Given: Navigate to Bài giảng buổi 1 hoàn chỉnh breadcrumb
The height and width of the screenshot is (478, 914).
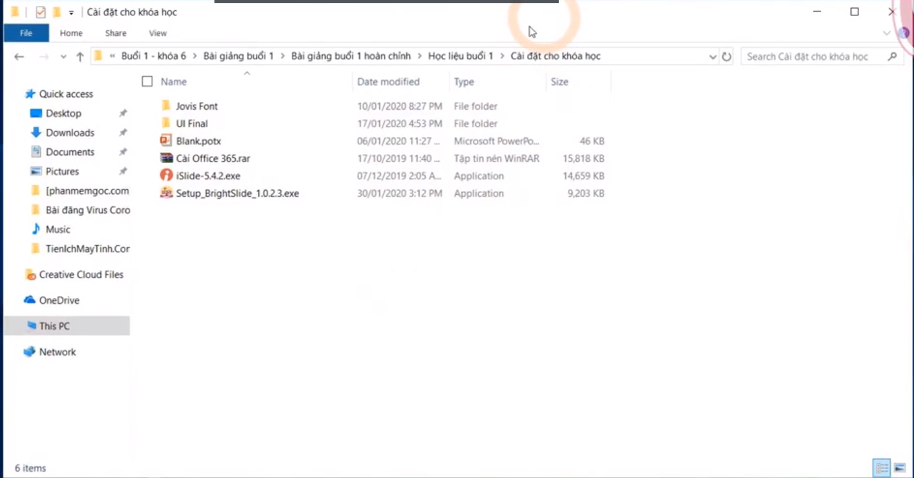Looking at the screenshot, I should point(351,56).
